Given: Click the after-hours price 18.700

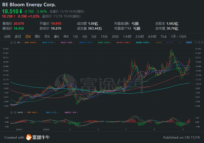Looking at the screenshot, I should click(x=7, y=16).
